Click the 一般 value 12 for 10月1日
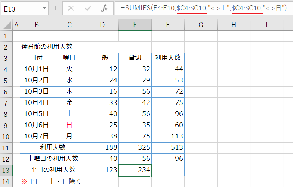 102,69
